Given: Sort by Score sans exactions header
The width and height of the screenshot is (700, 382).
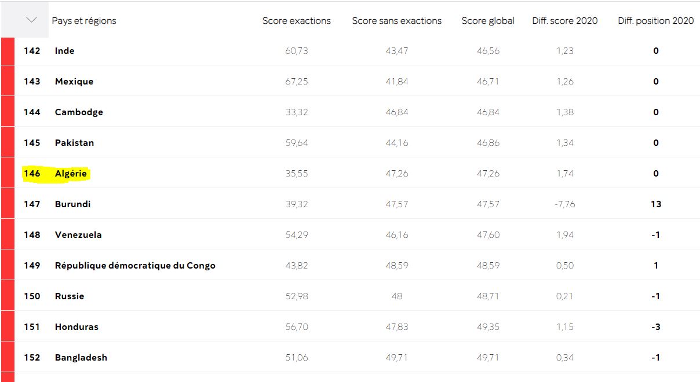Looking at the screenshot, I should coord(396,21).
